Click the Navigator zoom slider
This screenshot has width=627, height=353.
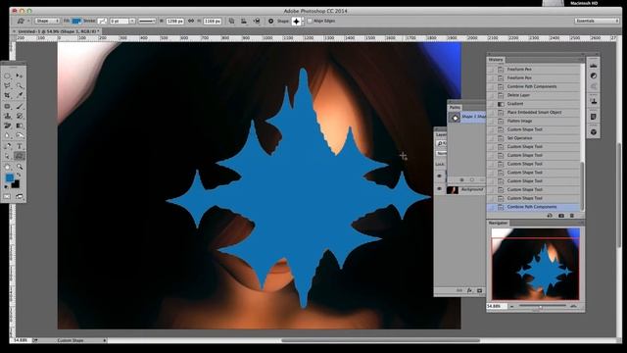click(x=542, y=306)
